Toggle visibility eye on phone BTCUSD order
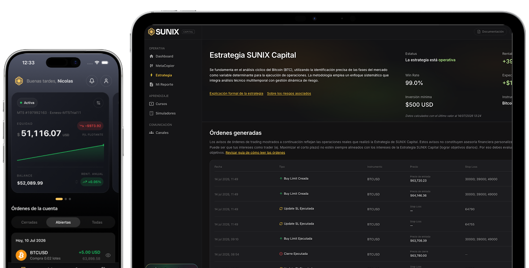Viewport: 529px width, 268px height. 108,256
